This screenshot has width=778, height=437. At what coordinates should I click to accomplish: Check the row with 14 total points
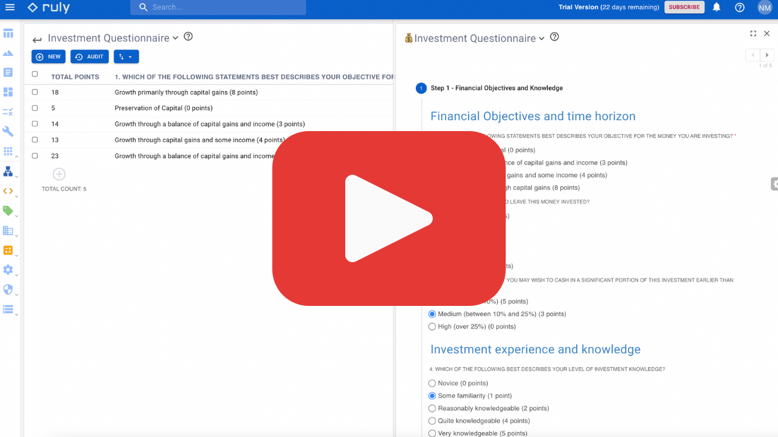point(35,124)
